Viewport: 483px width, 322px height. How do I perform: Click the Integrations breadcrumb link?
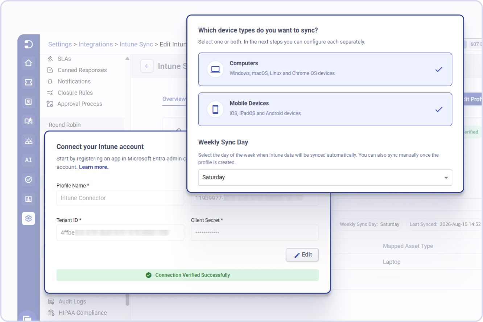point(96,44)
